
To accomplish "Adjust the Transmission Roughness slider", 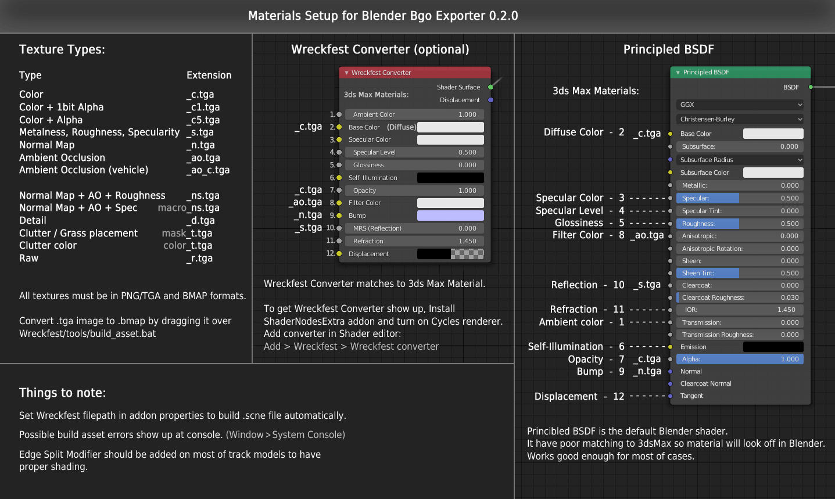I will [x=740, y=335].
